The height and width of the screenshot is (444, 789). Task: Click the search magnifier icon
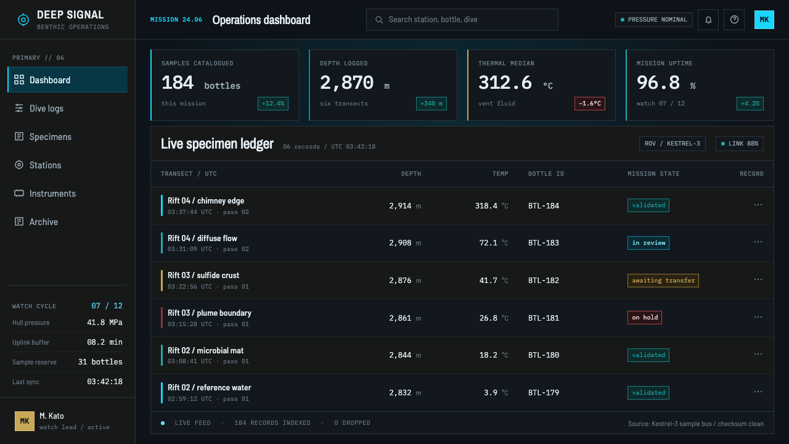coord(379,20)
